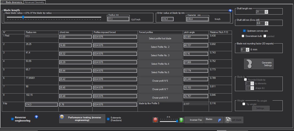Click the red minus remove-element icon
Viewport: 294px width, 131px height.
tap(156, 120)
